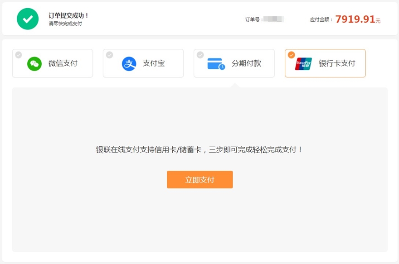Viewport: 399px width, 264px height.
Task: Tick the grey check circle on 支付宝
Action: click(x=109, y=55)
